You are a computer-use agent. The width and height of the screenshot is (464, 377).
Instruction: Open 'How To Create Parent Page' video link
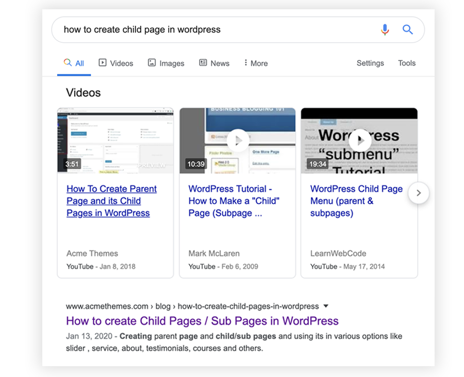pos(111,201)
